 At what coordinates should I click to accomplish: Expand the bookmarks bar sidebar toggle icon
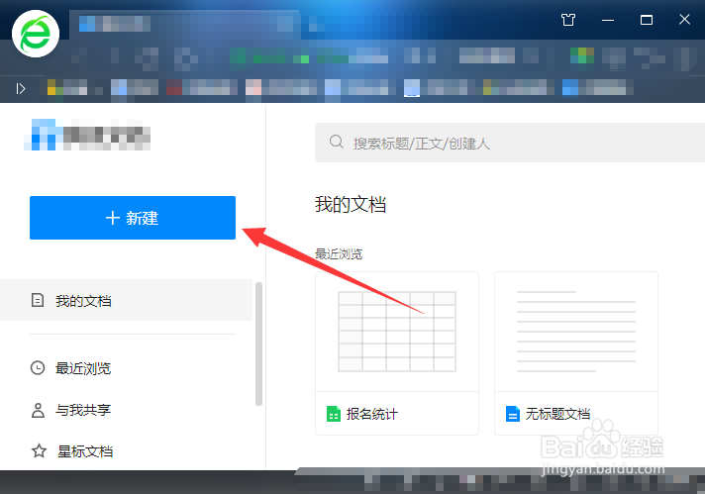pyautogui.click(x=20, y=88)
